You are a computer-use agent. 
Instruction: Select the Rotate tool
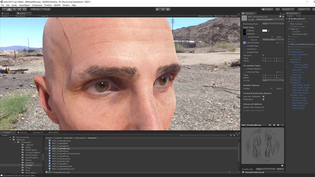point(14,9)
